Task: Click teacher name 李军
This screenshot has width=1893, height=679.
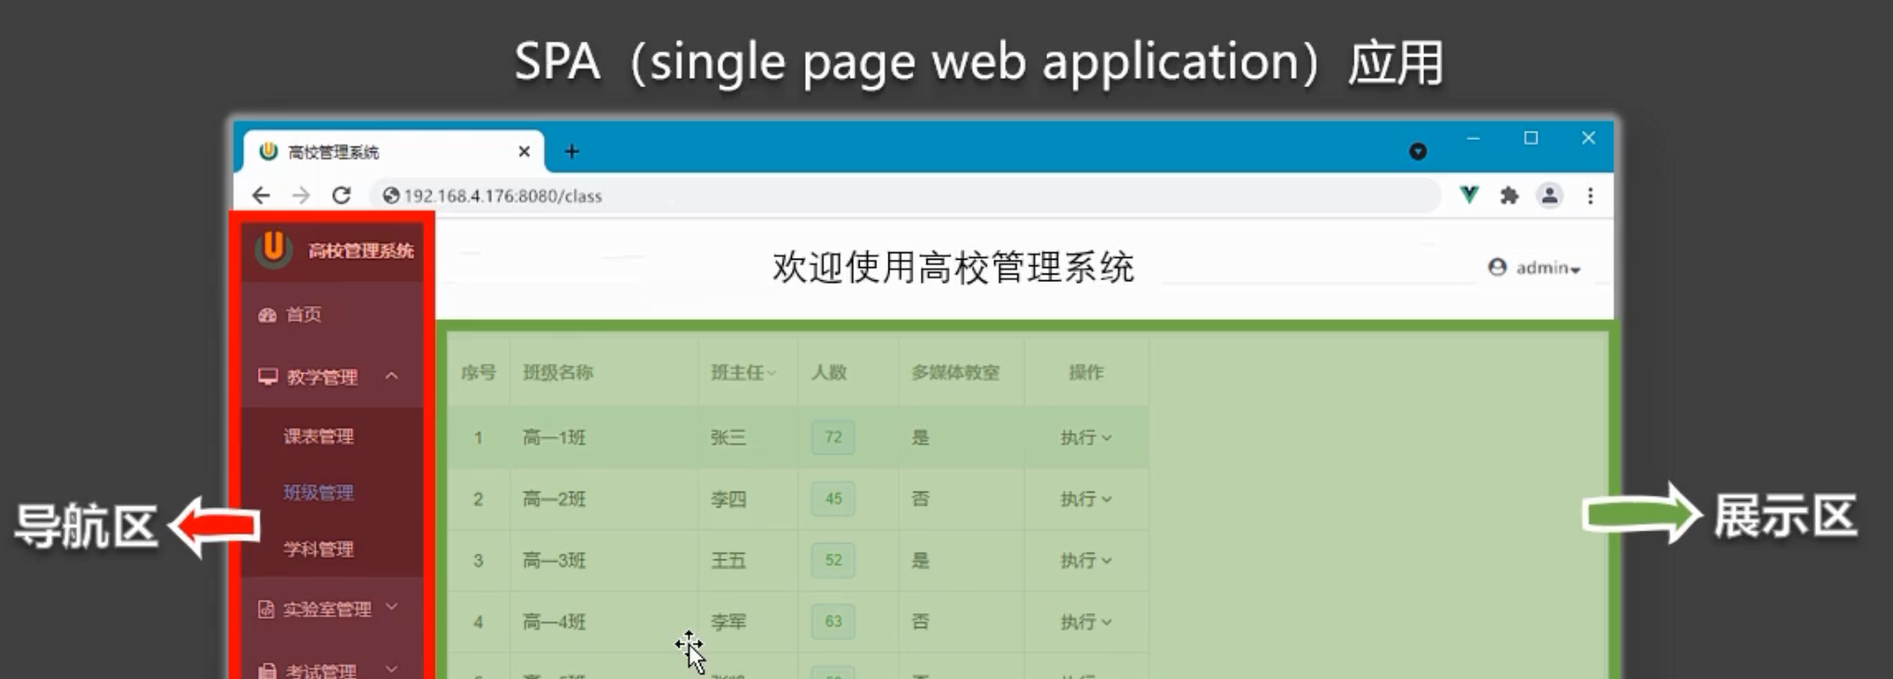Action: click(729, 621)
